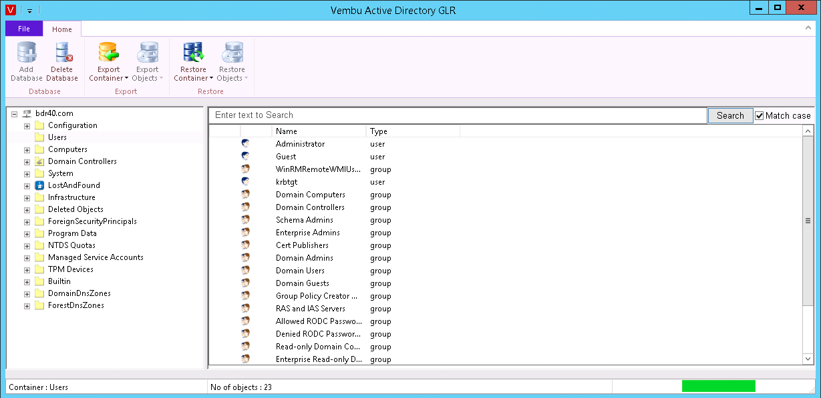The height and width of the screenshot is (398, 821).
Task: Click the list scrollbar down arrow
Action: tap(808, 359)
